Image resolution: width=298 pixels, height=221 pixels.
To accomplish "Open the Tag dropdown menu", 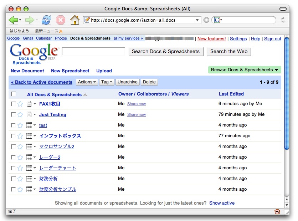I will point(107,82).
